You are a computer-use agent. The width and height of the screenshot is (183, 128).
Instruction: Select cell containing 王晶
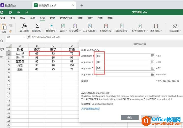(x=20, y=69)
